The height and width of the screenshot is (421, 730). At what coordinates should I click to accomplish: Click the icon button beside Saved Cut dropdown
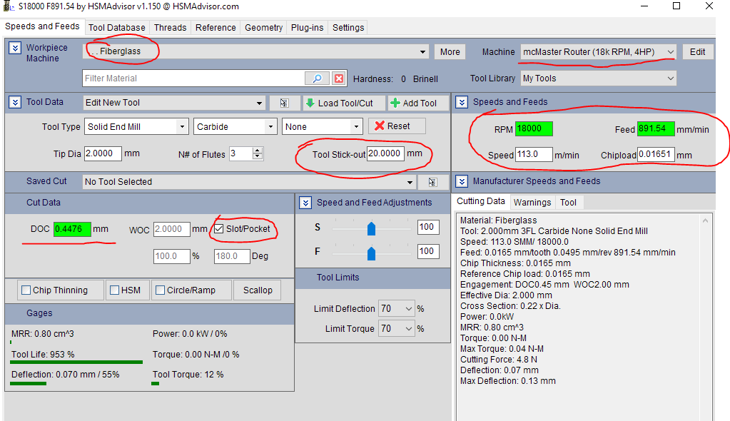[433, 182]
